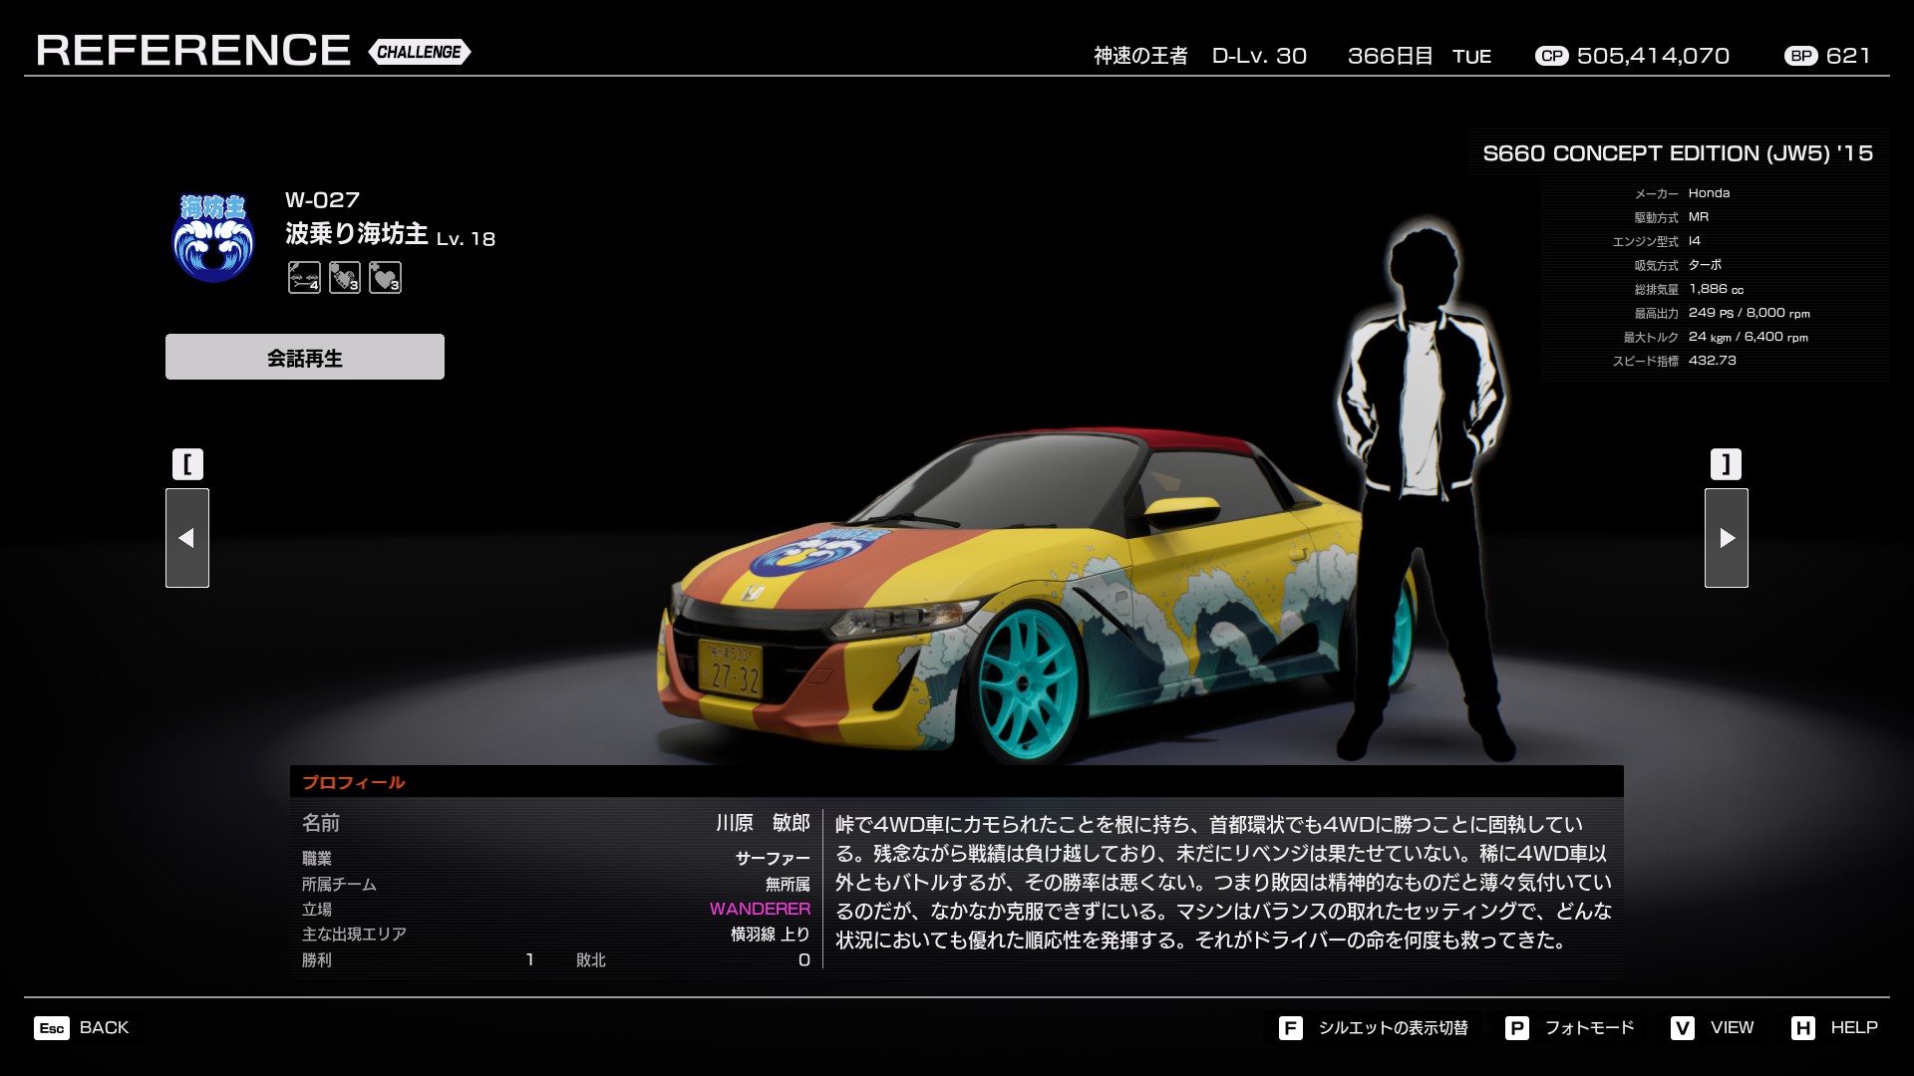Image resolution: width=1914 pixels, height=1076 pixels.
Task: Go to previous rival with left arrow
Action: coord(187,538)
